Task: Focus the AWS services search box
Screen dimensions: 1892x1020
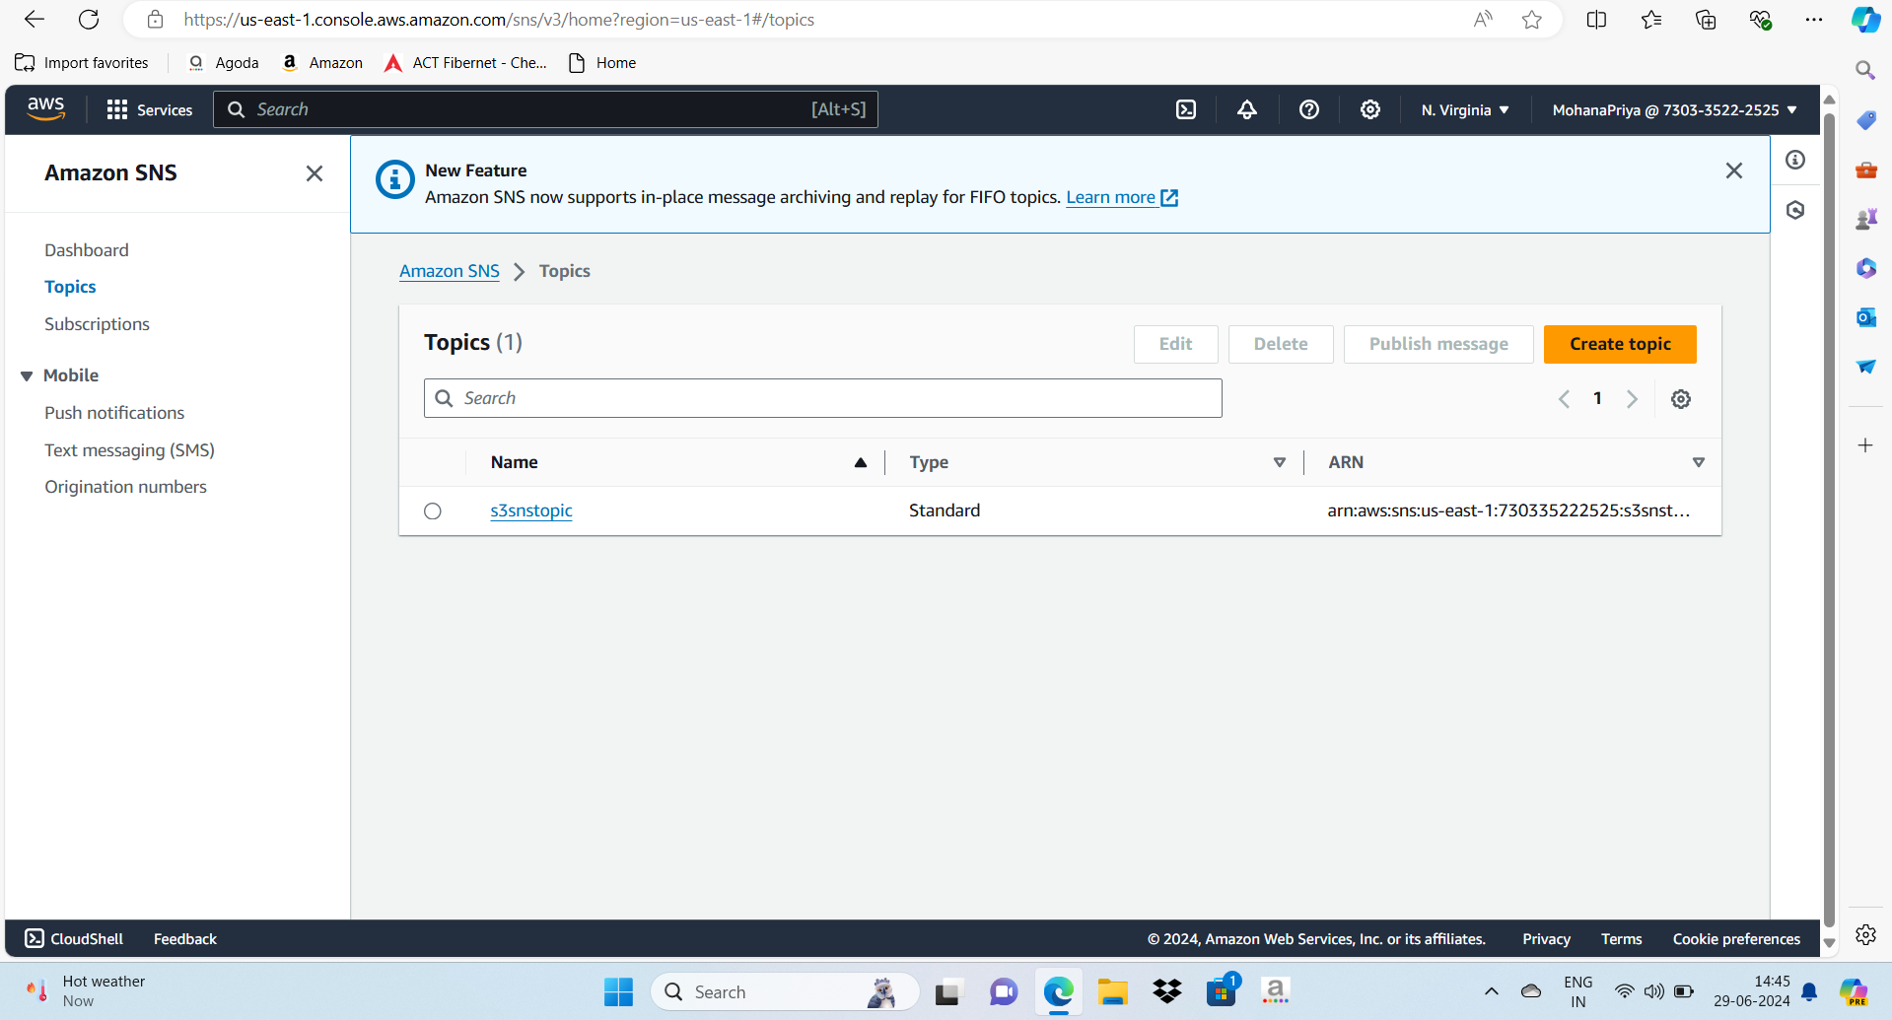Action: pyautogui.click(x=545, y=109)
